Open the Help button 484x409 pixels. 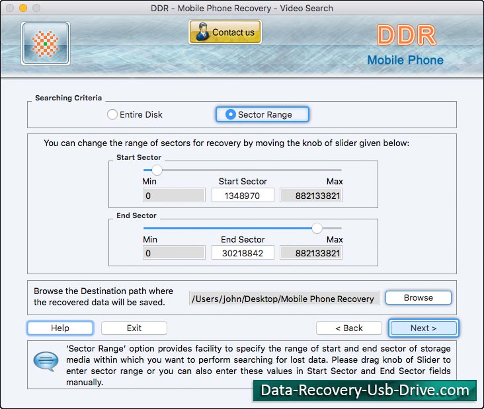coord(60,328)
